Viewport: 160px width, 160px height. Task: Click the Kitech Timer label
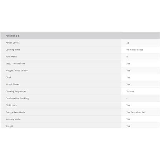point(12,84)
